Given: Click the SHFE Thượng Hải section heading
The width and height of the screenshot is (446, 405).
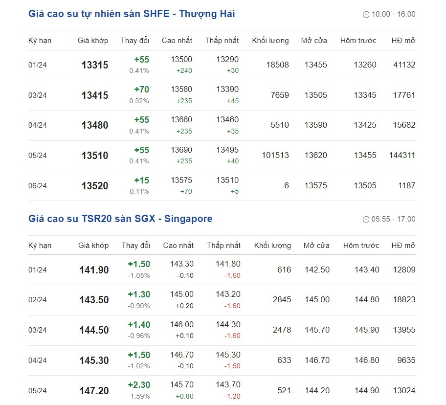Looking at the screenshot, I should pyautogui.click(x=132, y=14).
